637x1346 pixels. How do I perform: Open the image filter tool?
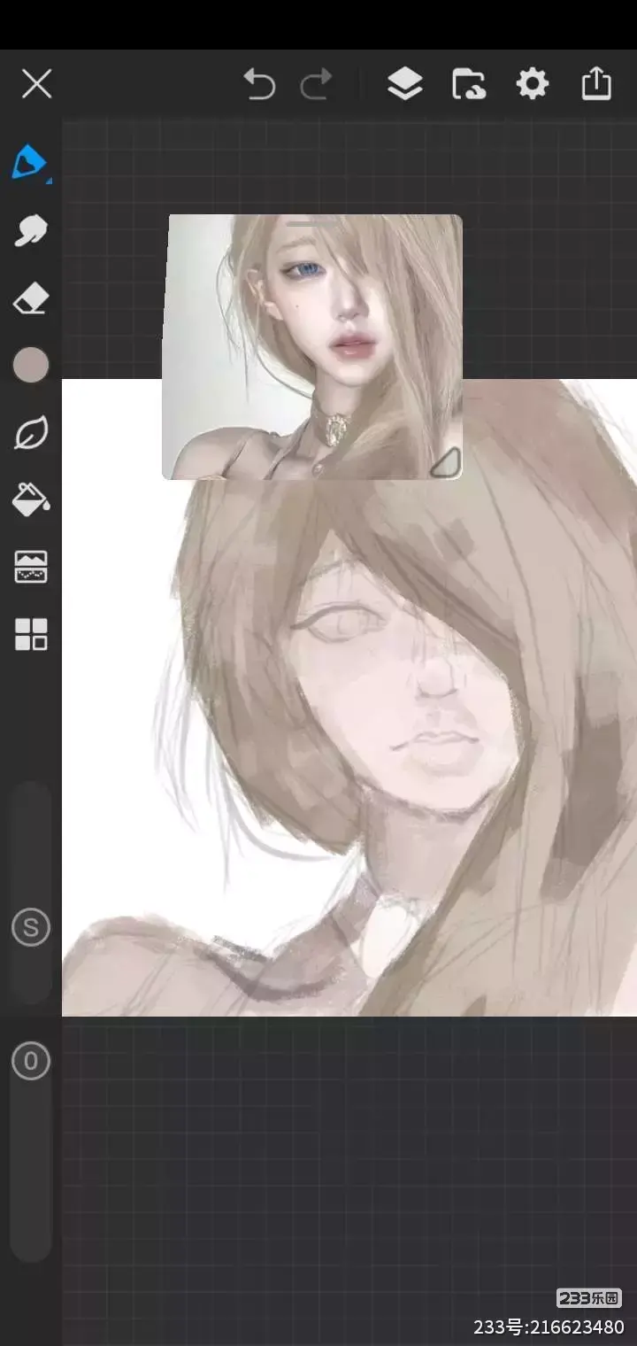click(31, 567)
